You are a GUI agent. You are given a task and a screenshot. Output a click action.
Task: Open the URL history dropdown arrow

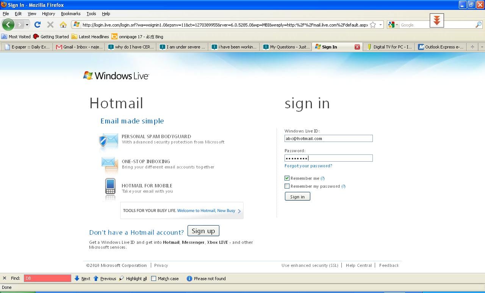pyautogui.click(x=380, y=25)
